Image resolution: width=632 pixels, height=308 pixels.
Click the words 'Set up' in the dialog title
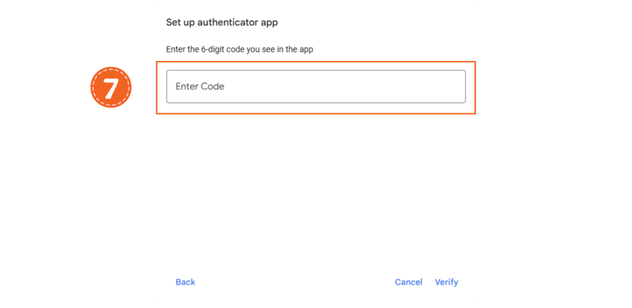180,23
